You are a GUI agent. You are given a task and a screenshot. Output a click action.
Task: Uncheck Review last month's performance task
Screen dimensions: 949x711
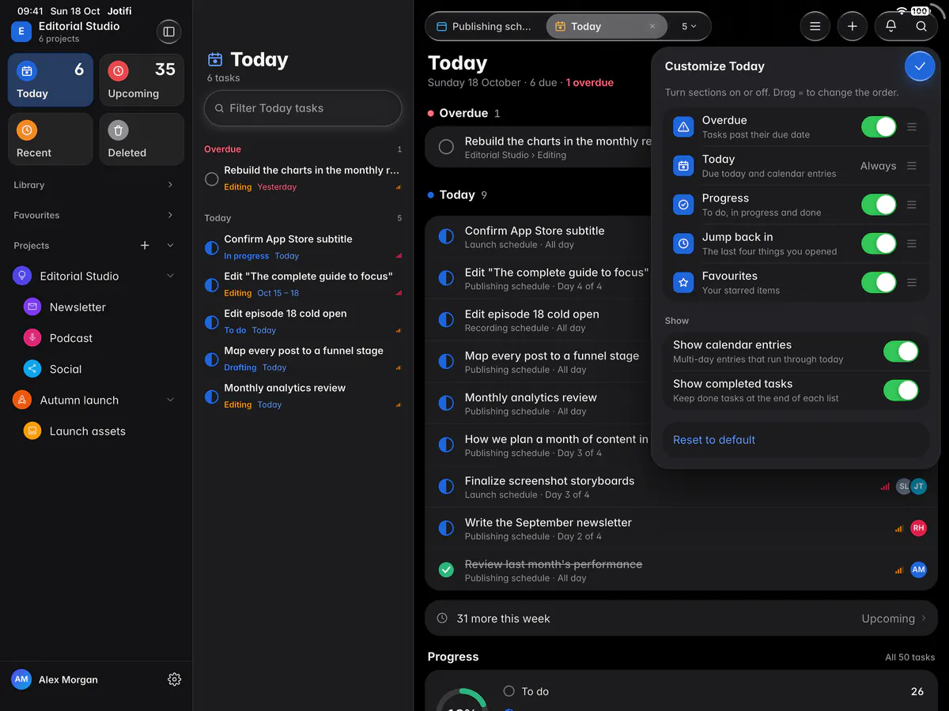446,570
